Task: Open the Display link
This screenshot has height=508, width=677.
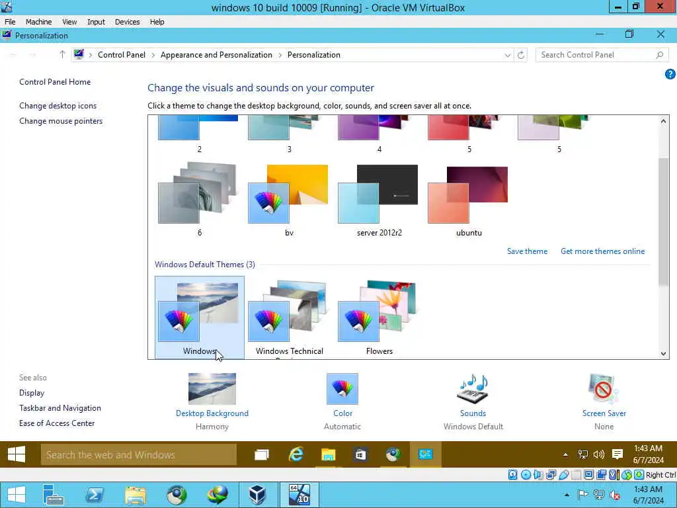Action: tap(32, 393)
